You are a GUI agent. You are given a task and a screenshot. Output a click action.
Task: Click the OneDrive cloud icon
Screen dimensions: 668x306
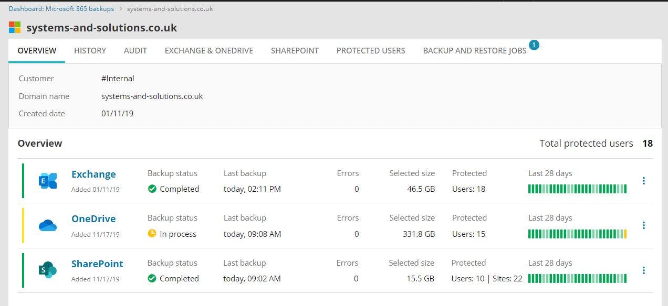47,225
